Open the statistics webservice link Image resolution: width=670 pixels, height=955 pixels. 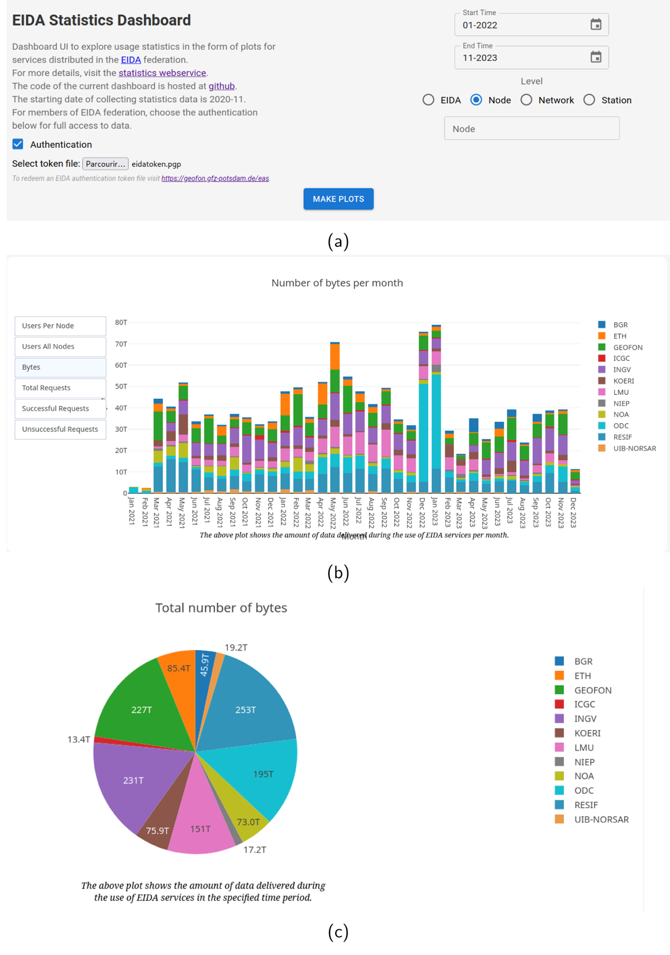click(x=162, y=73)
